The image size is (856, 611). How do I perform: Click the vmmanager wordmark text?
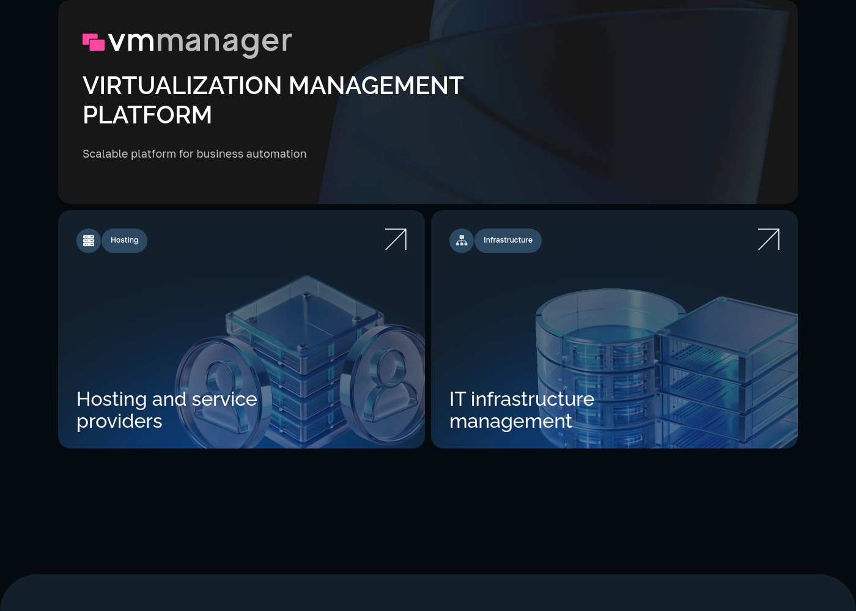(200, 43)
